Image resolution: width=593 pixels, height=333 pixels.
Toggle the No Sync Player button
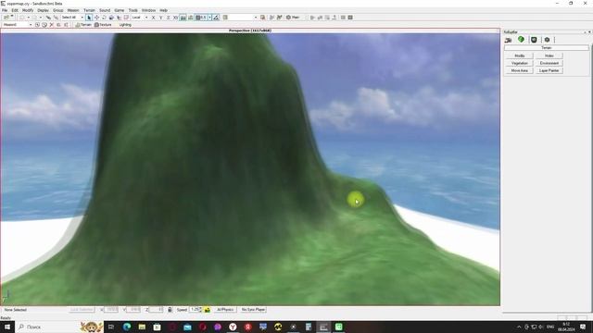point(253,310)
